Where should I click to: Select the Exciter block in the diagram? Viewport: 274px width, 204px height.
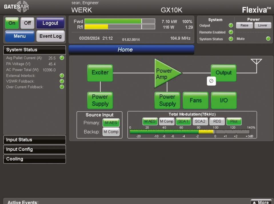pyautogui.click(x=100, y=73)
